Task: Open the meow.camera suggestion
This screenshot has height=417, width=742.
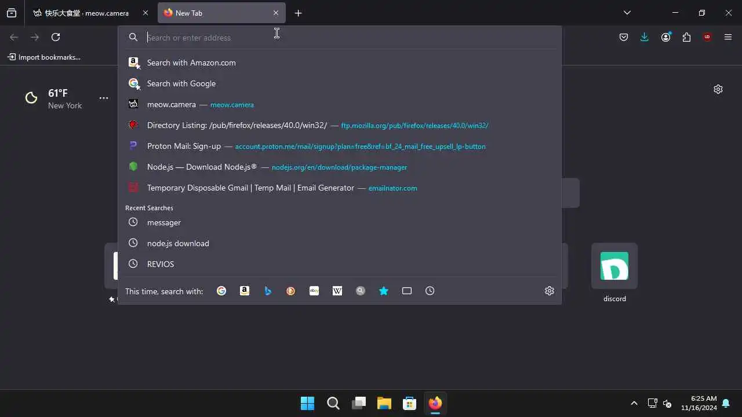Action: point(340,104)
